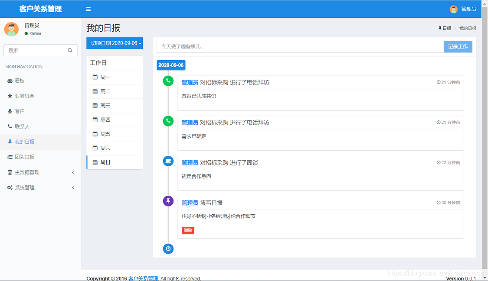Click the sidebar user avatar picture
The image size is (488, 281).
(x=11, y=29)
